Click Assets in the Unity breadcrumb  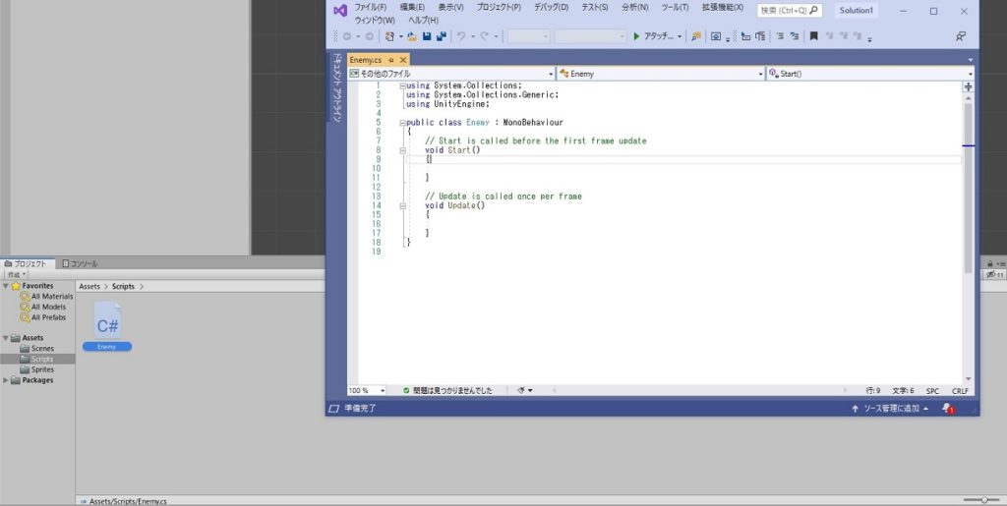pos(89,287)
